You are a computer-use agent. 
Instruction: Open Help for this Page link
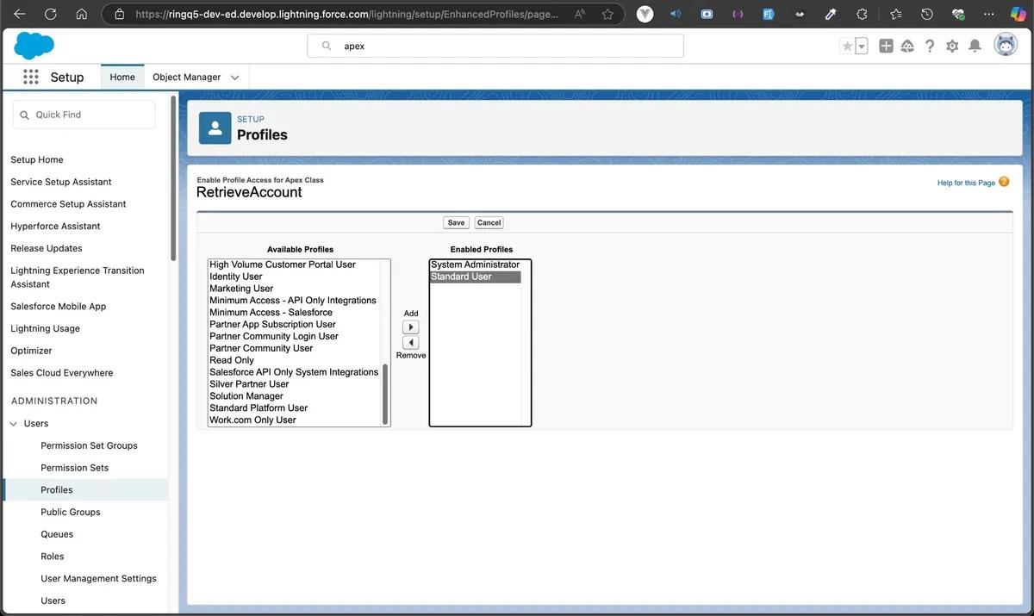click(966, 183)
